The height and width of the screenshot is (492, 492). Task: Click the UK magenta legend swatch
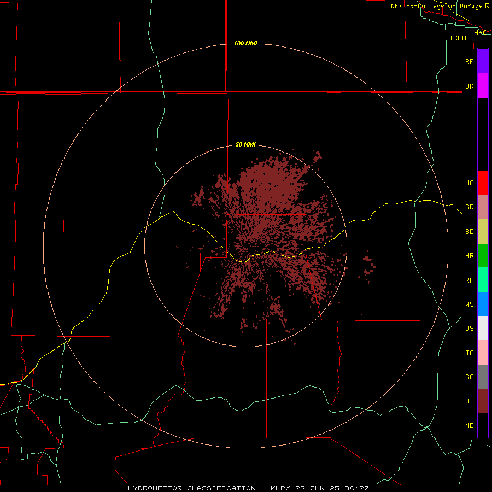click(483, 86)
